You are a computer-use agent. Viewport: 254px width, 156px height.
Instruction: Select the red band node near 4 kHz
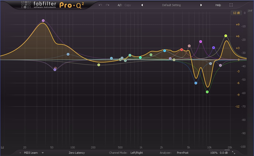click(182, 50)
